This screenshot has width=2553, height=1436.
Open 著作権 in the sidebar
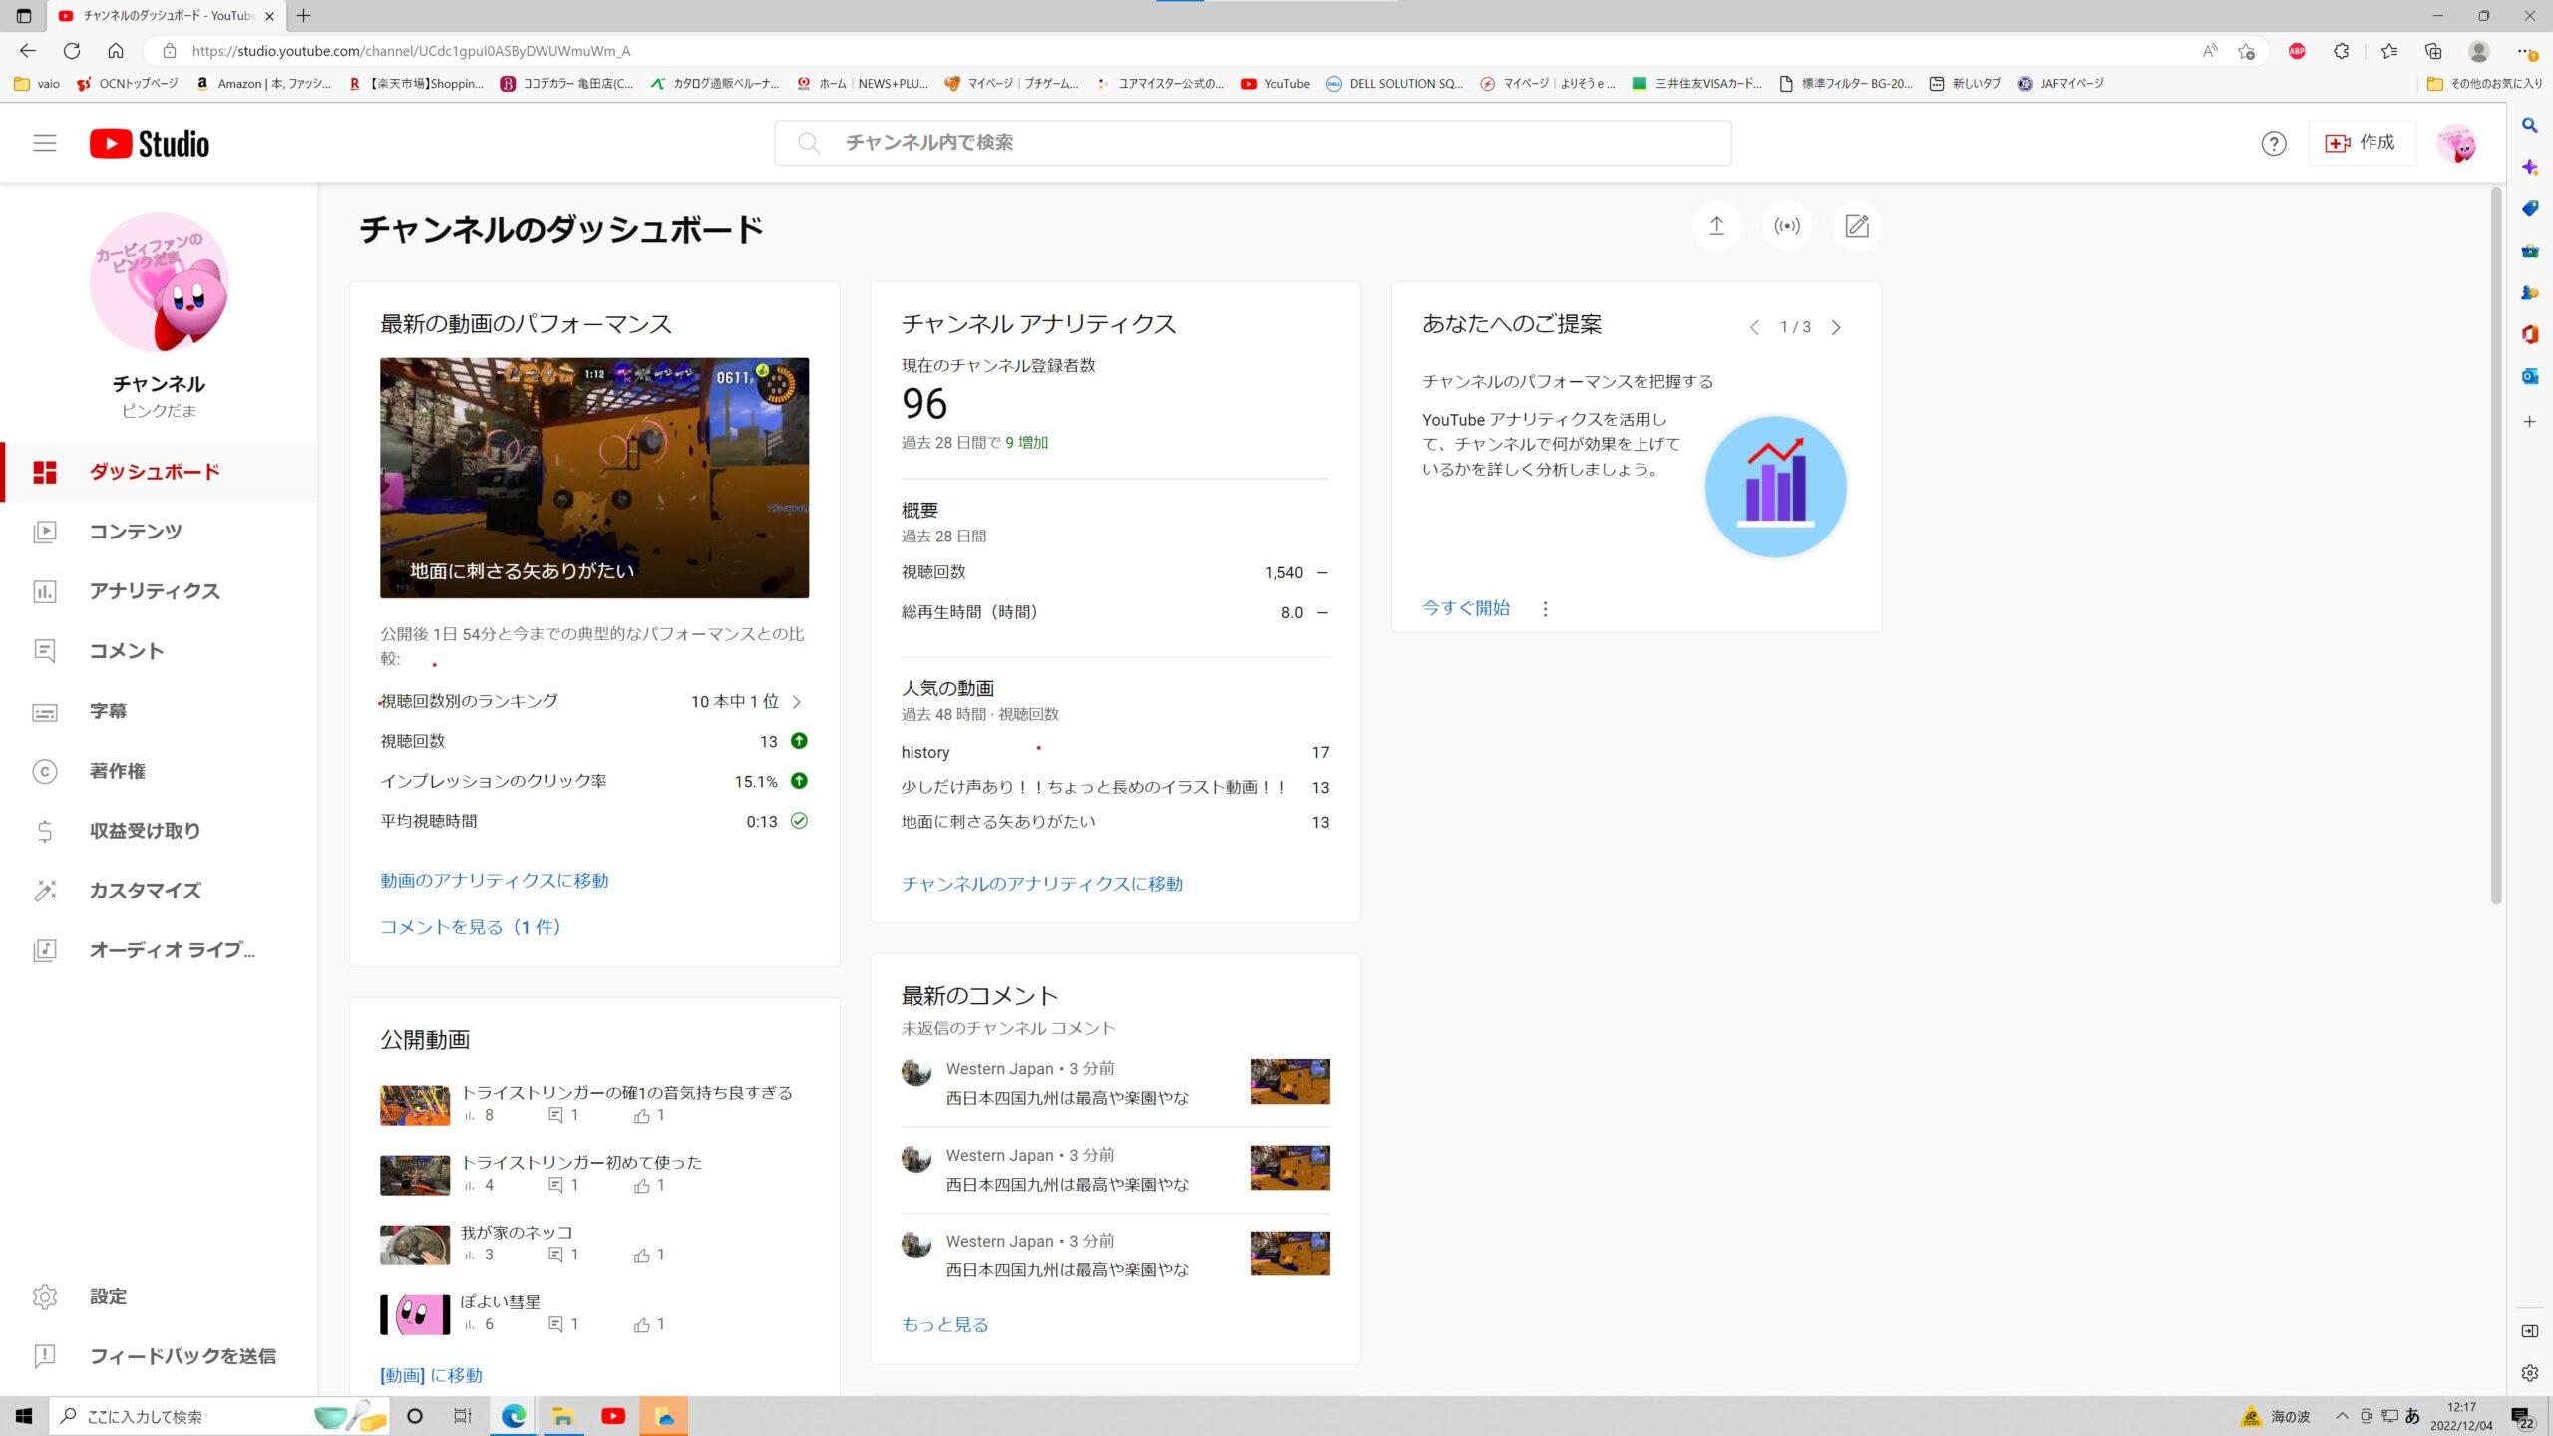click(160, 771)
